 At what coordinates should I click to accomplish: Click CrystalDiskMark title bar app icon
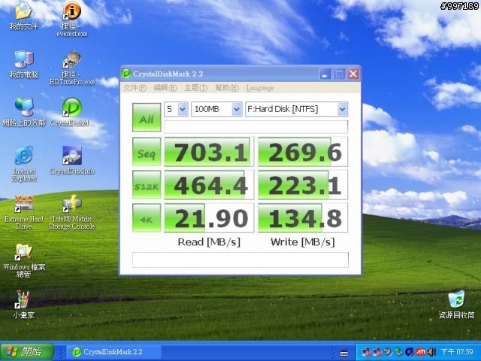[126, 74]
